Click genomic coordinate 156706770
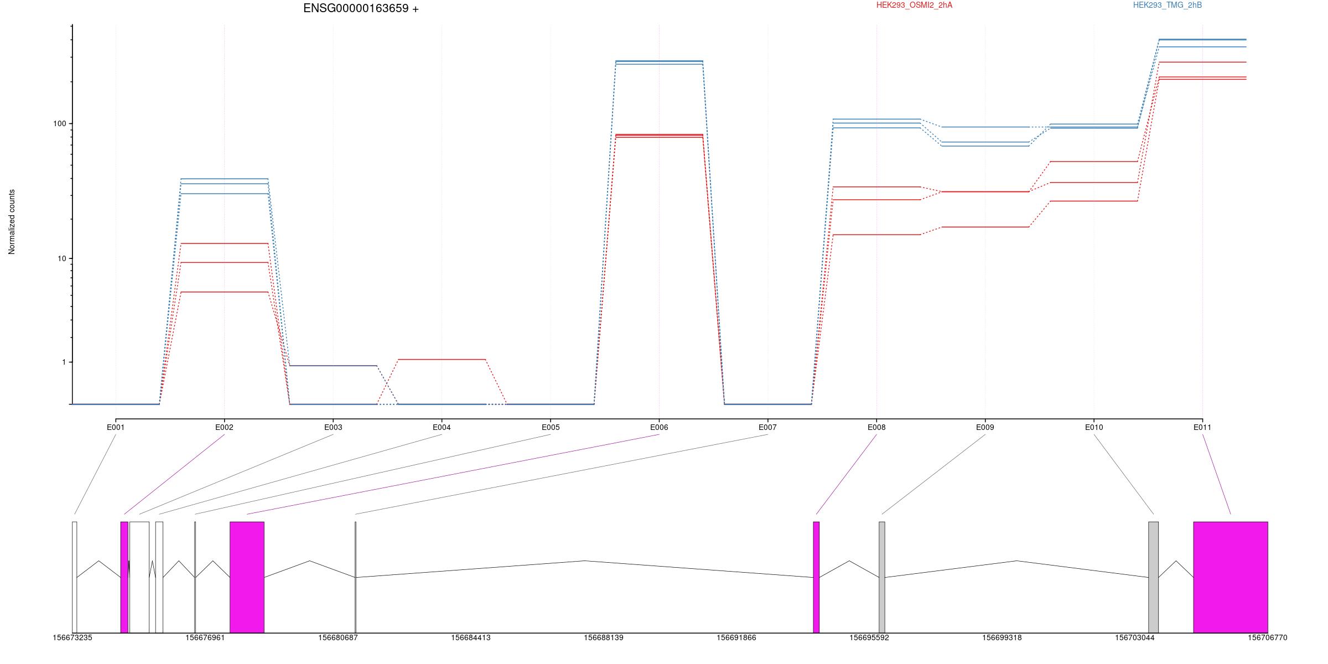 pos(1268,637)
